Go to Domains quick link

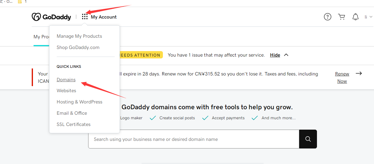pos(66,80)
